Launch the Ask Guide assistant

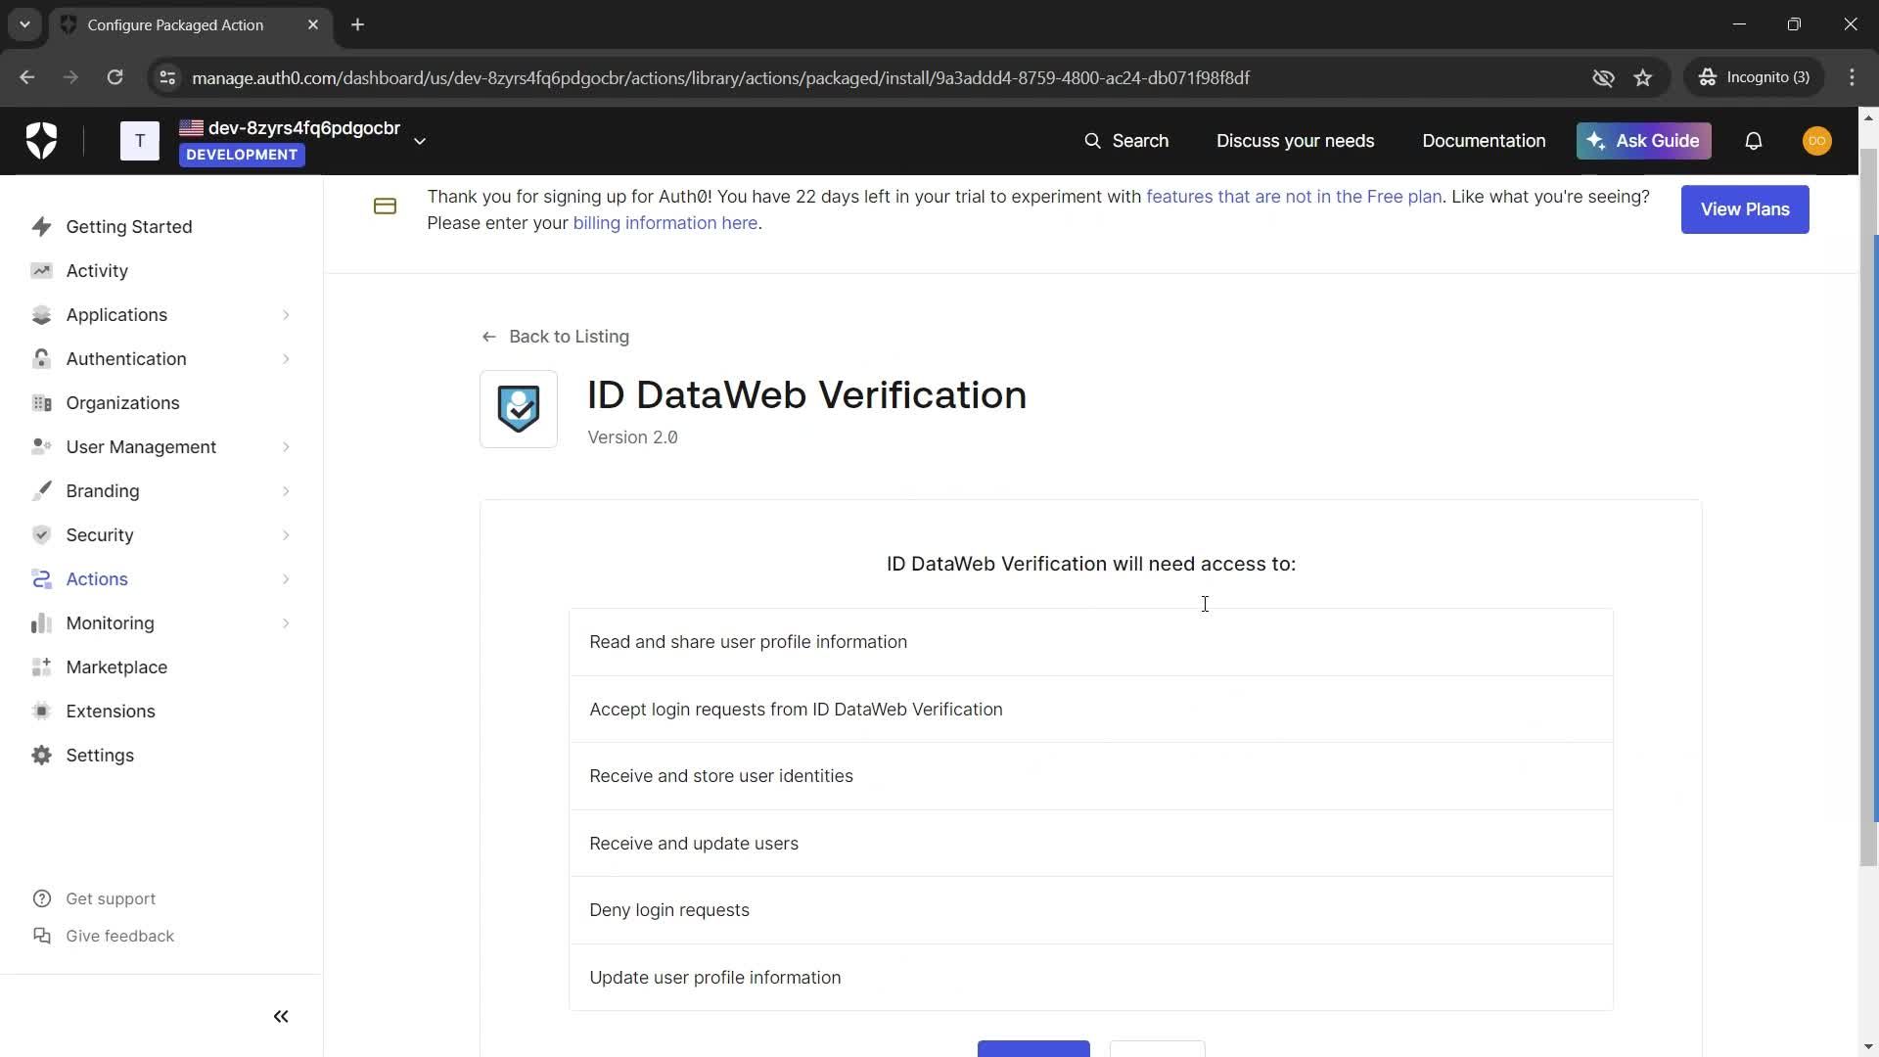(x=1643, y=141)
